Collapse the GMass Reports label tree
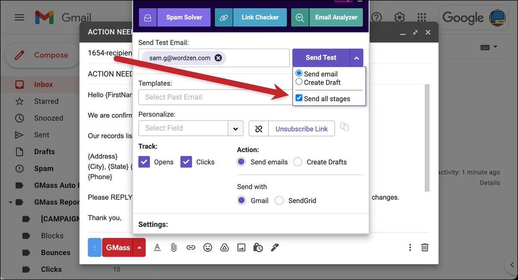518x280 pixels. (10, 202)
